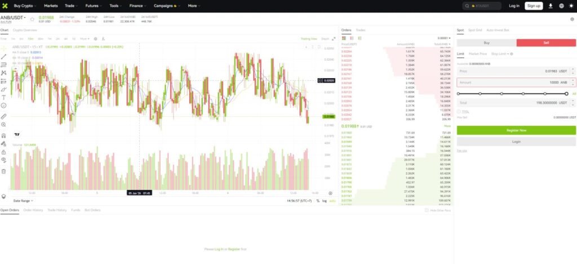577x264 pixels.
Task: Show buy orders only view
Action: pyautogui.click(x=359, y=38)
